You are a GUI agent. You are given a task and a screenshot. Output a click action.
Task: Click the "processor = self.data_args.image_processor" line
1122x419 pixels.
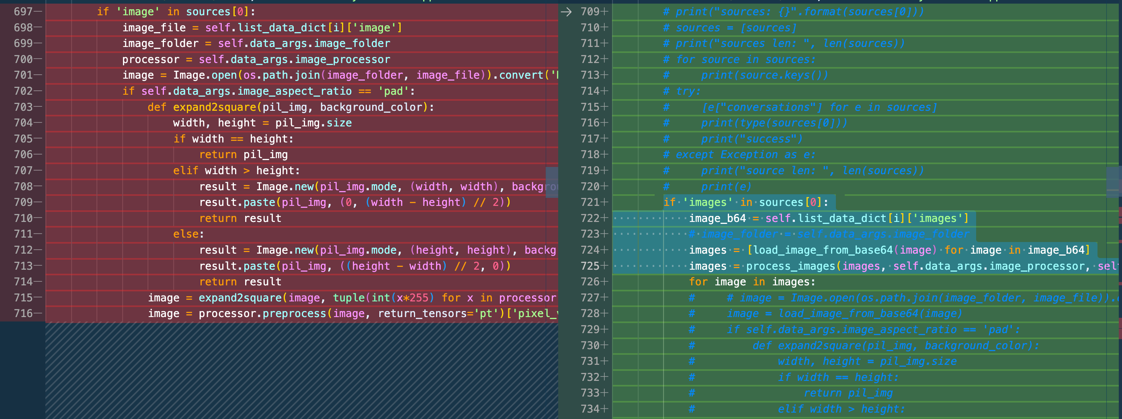pyautogui.click(x=256, y=60)
